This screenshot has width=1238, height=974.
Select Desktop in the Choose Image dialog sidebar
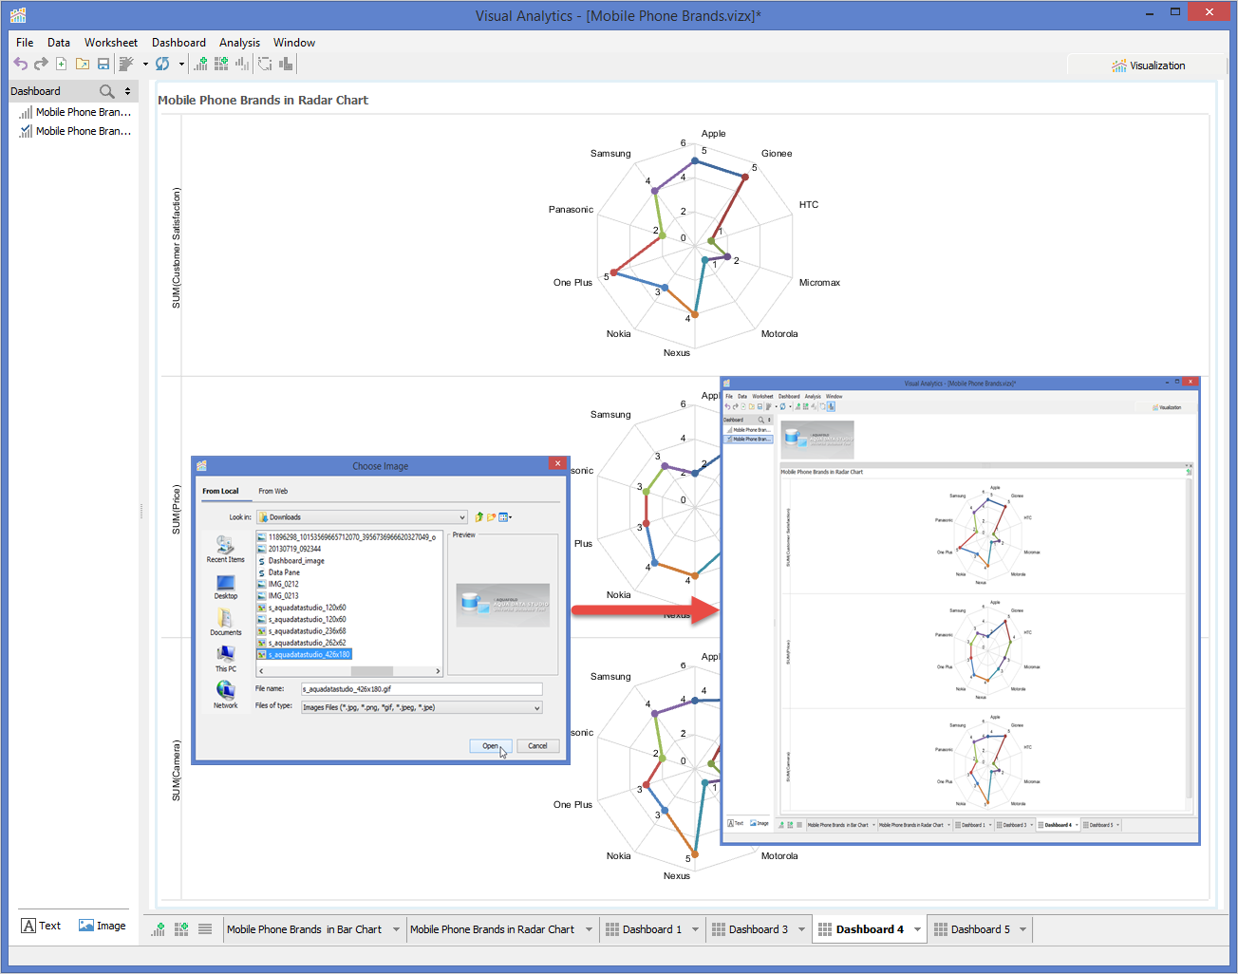coord(226,588)
